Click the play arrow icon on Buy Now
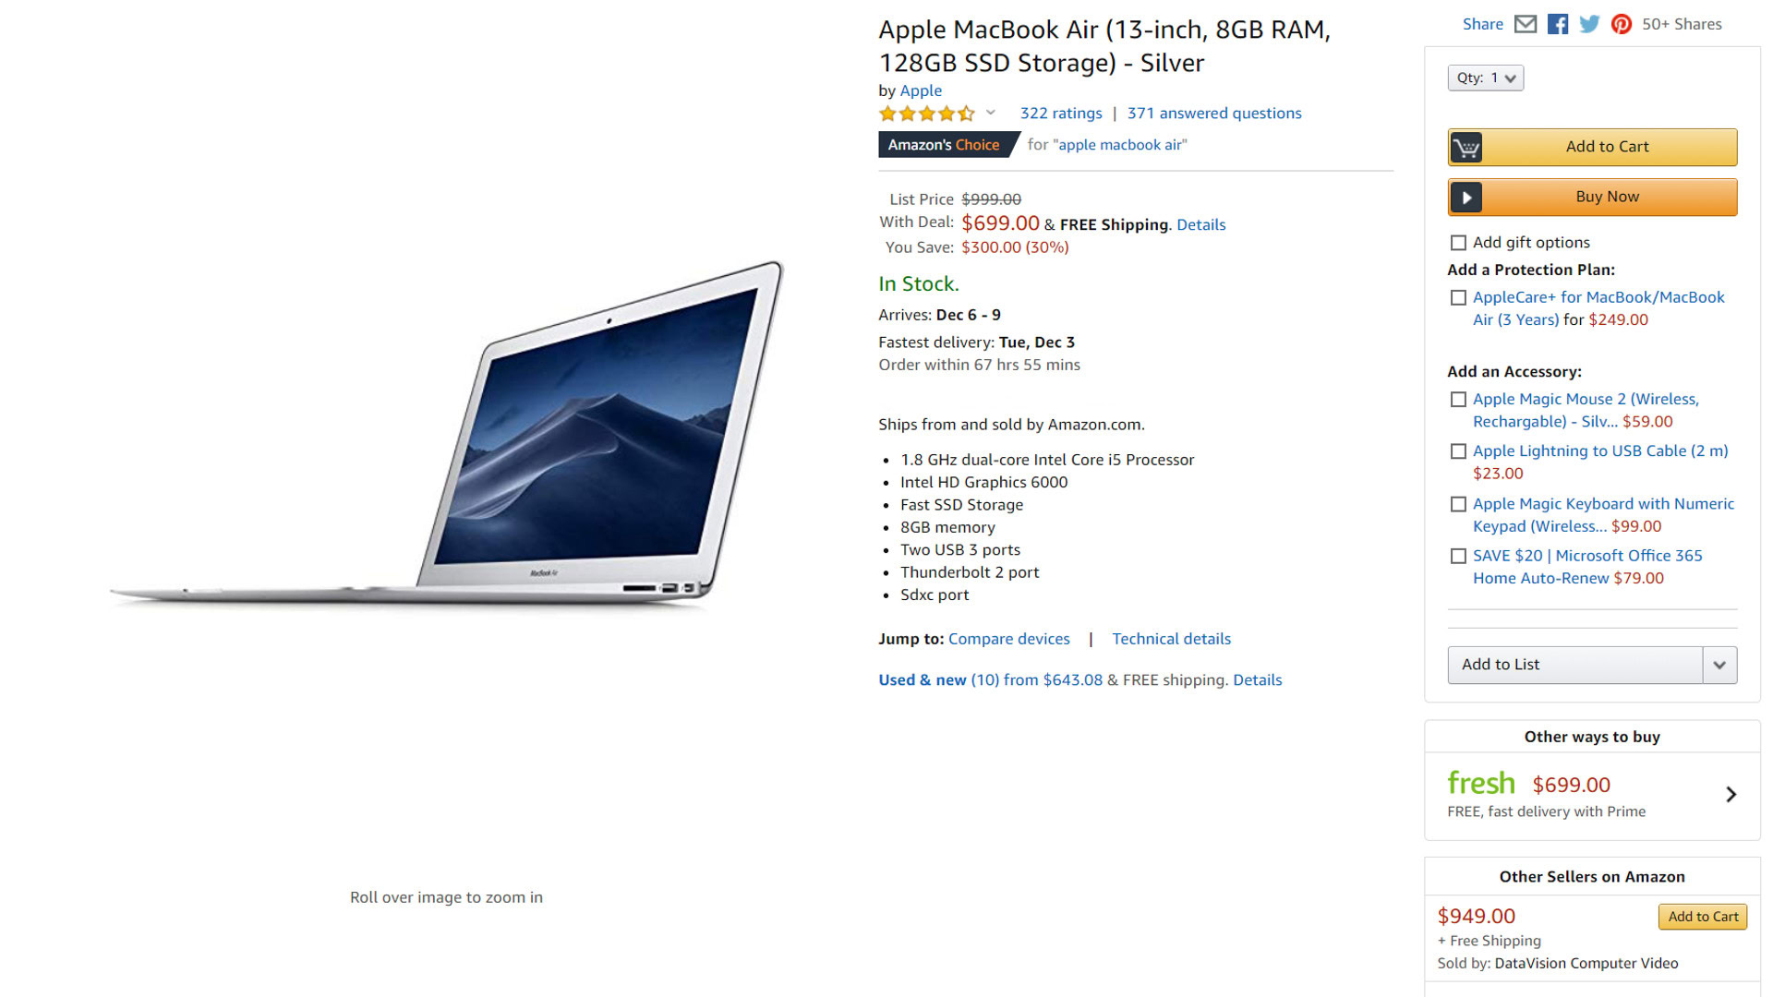 1466,198
